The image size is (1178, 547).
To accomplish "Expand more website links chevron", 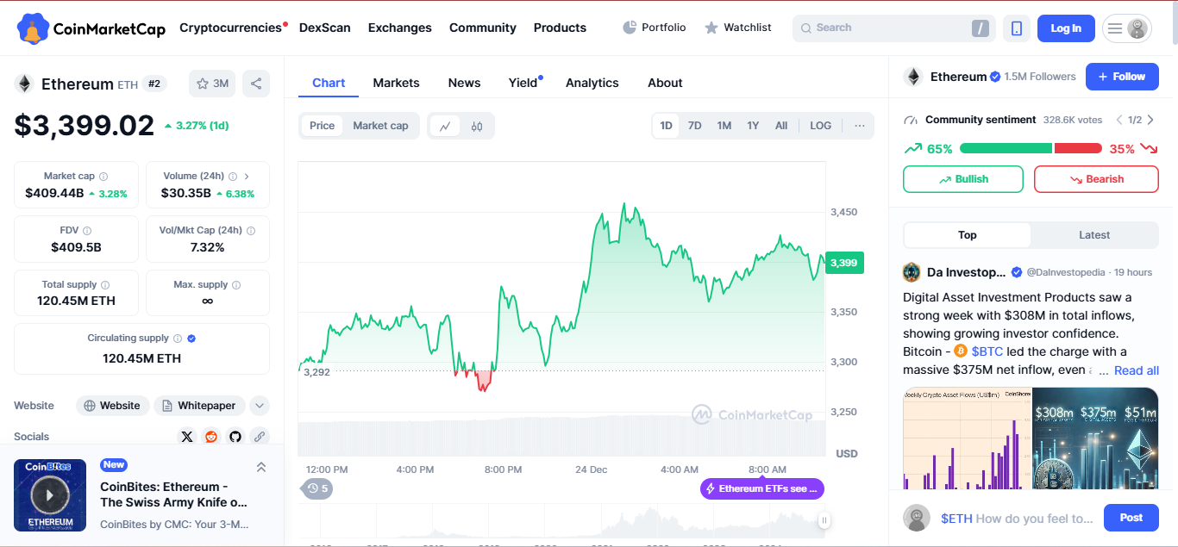I will (x=260, y=406).
